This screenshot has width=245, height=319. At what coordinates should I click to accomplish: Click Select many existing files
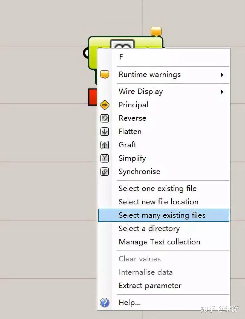[162, 215]
